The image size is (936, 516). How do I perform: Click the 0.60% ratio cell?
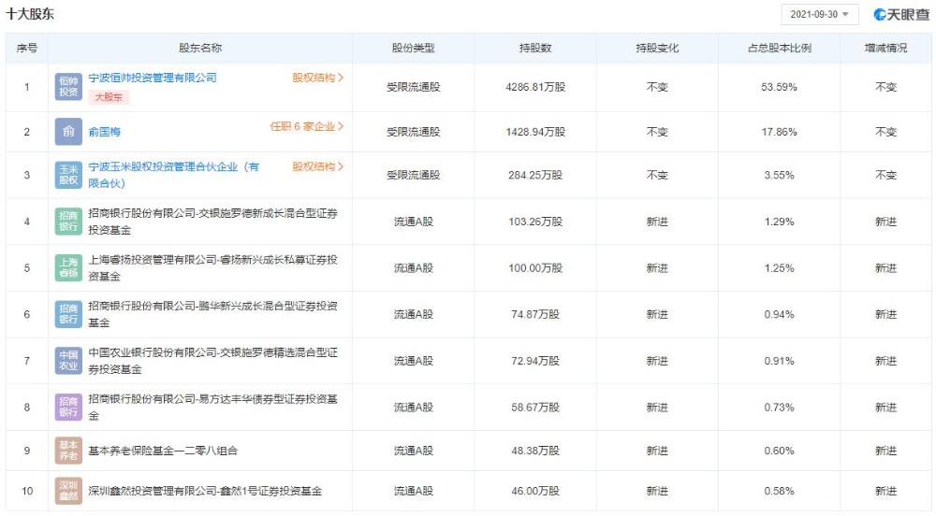pyautogui.click(x=779, y=451)
